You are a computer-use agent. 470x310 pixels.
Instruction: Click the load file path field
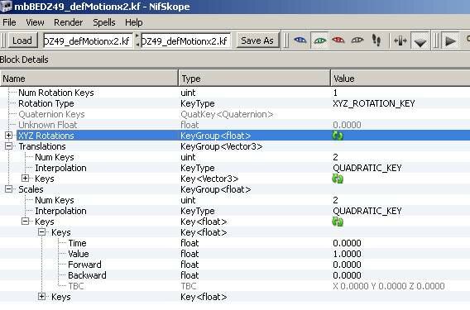click(x=88, y=41)
